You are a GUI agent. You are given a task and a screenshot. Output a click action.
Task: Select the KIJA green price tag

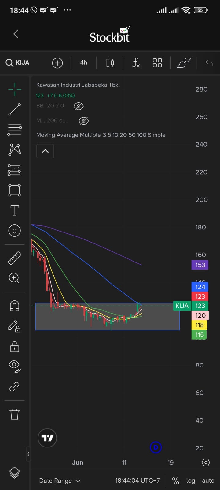(182, 306)
